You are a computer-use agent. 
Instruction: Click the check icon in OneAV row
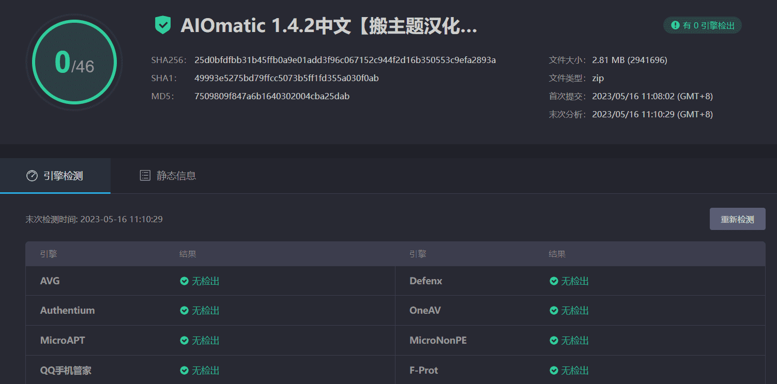tap(554, 311)
